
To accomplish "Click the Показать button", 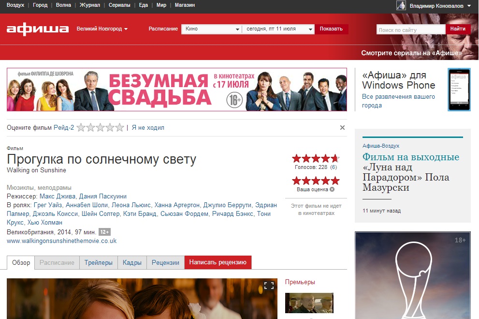I will click(x=332, y=29).
